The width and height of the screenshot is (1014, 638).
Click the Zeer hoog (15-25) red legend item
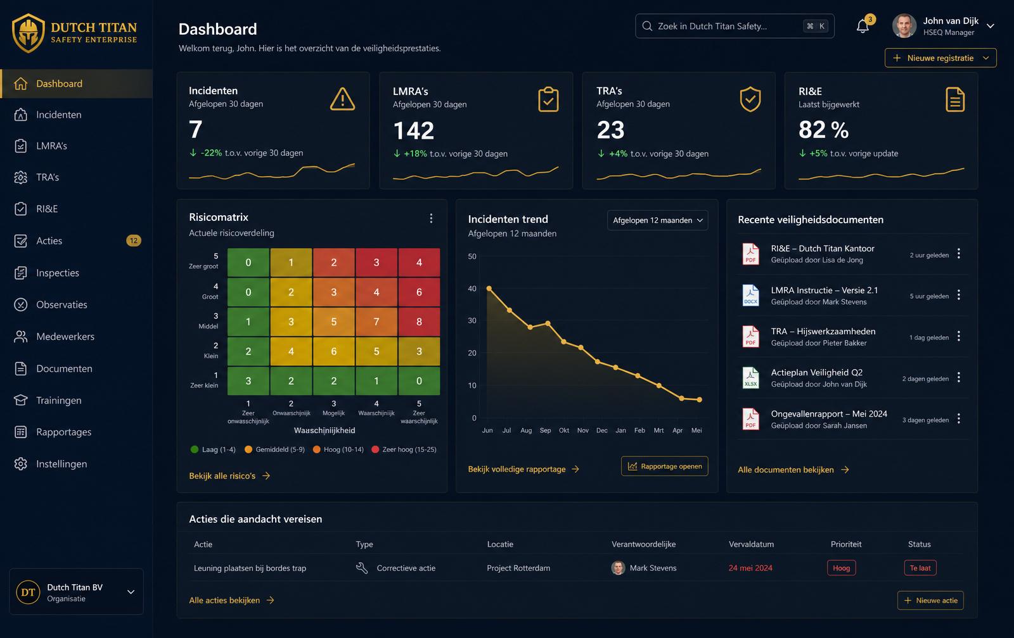tap(404, 449)
